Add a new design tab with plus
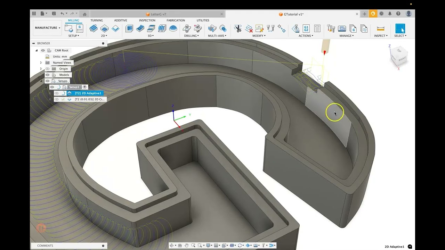Viewport: 445px width, 250px height. [364, 14]
